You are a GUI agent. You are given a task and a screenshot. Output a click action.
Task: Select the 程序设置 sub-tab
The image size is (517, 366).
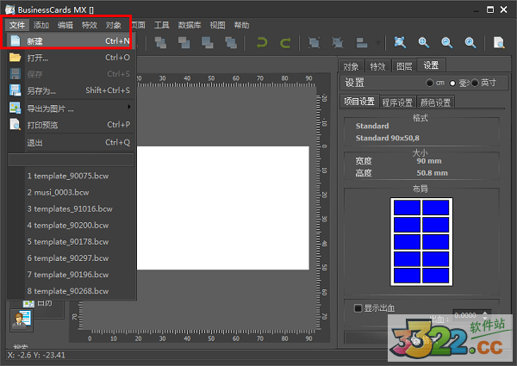click(397, 102)
